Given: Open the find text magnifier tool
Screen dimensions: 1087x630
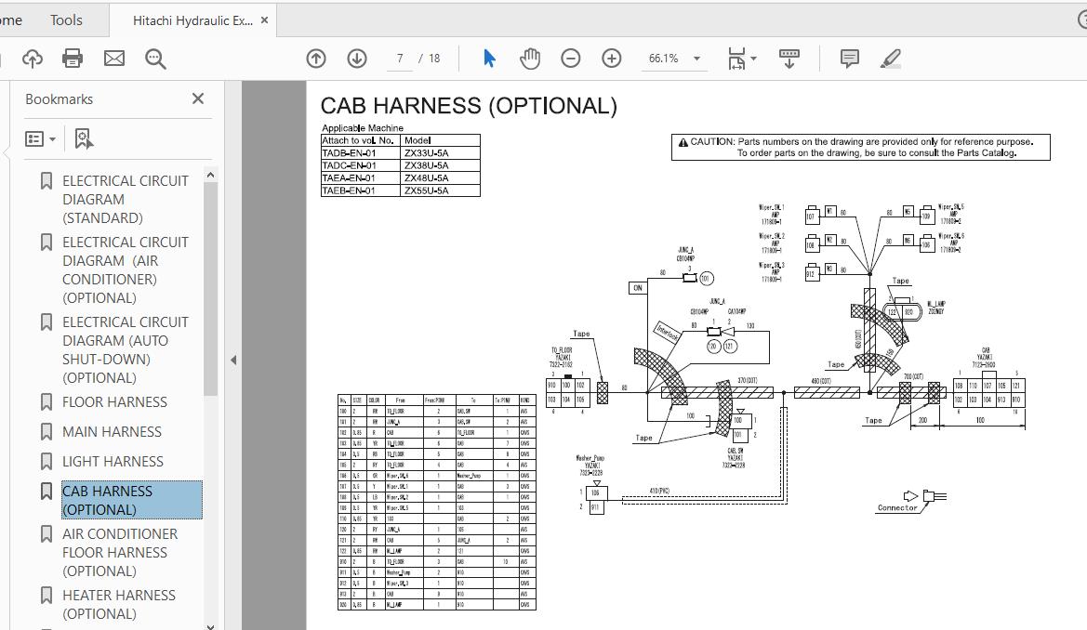Looking at the screenshot, I should pyautogui.click(x=155, y=59).
